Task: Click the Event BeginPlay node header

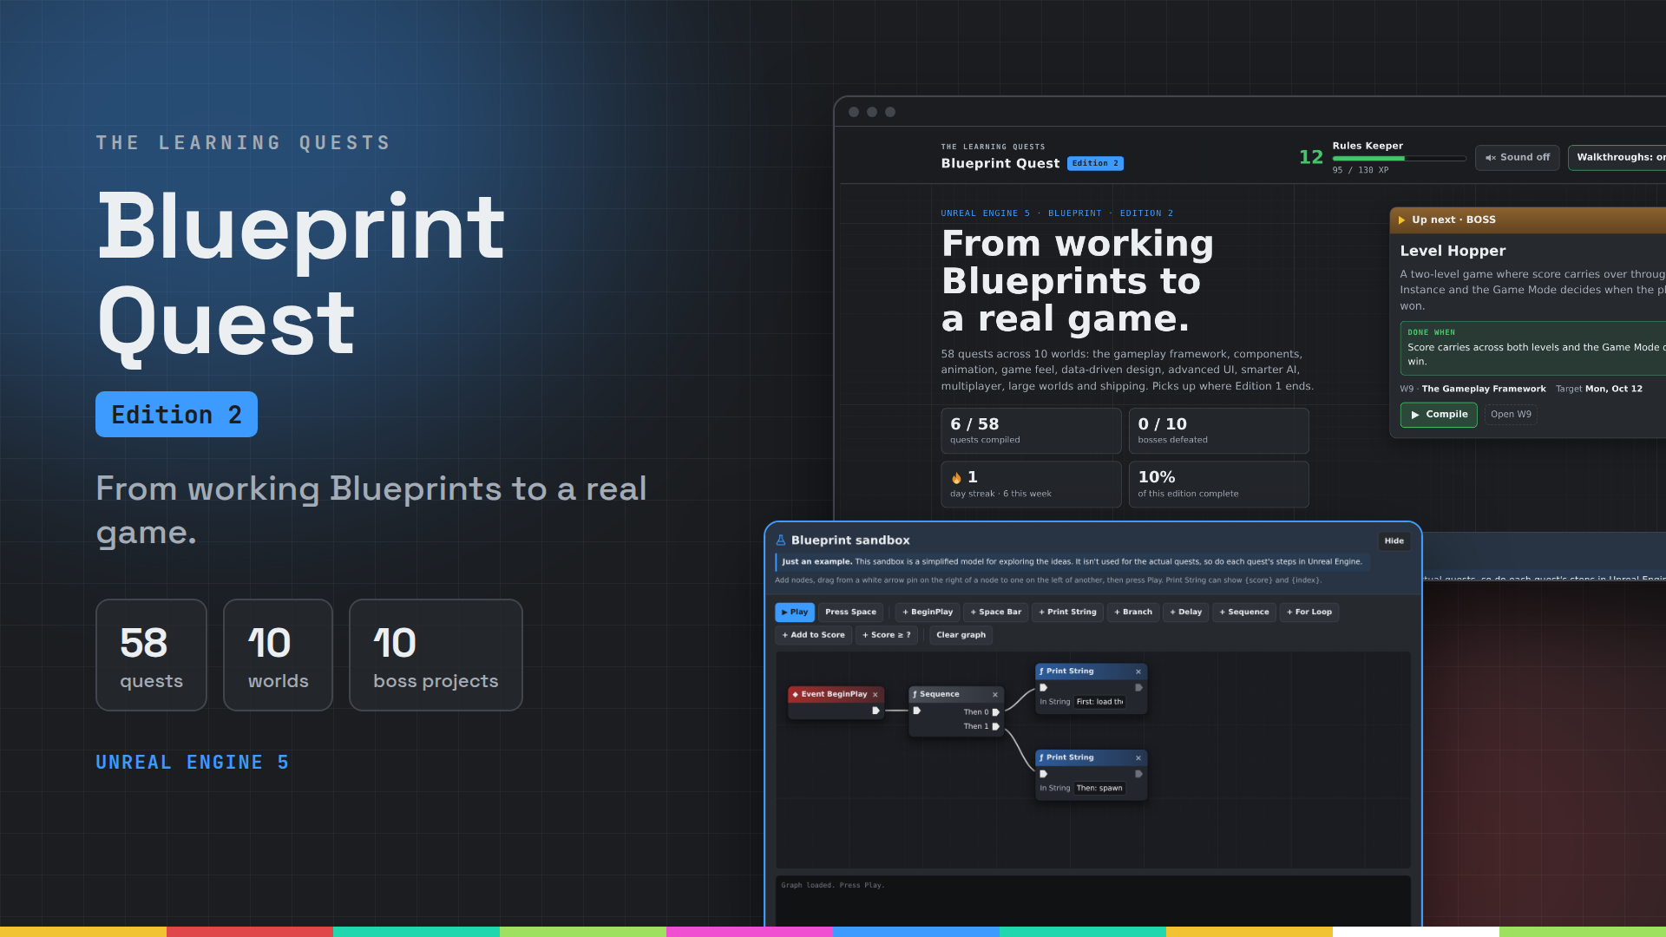Action: tap(836, 694)
